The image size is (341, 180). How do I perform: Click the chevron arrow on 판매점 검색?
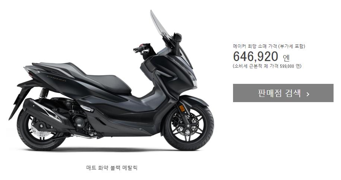pyautogui.click(x=308, y=94)
